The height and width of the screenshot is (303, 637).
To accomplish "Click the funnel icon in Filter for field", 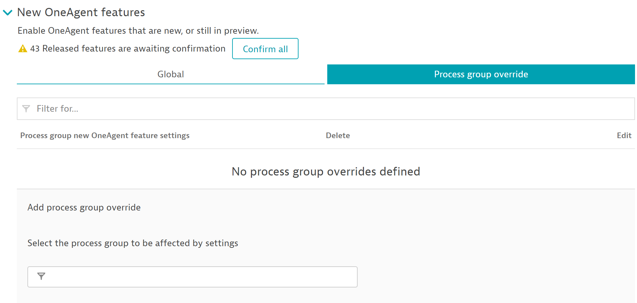I will (26, 108).
